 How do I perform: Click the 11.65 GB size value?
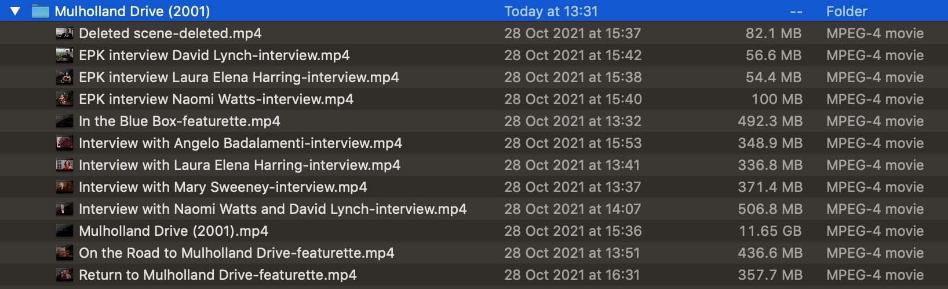[x=770, y=231]
